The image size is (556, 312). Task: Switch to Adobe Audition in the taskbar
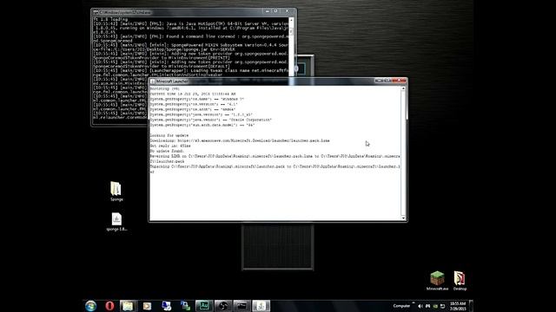tap(204, 306)
